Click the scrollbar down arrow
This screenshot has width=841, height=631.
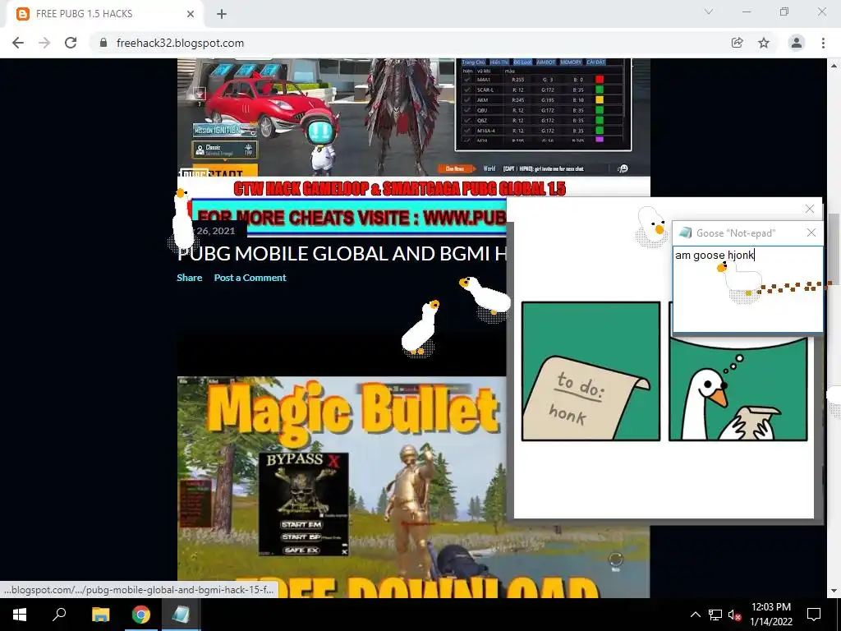coord(834,592)
